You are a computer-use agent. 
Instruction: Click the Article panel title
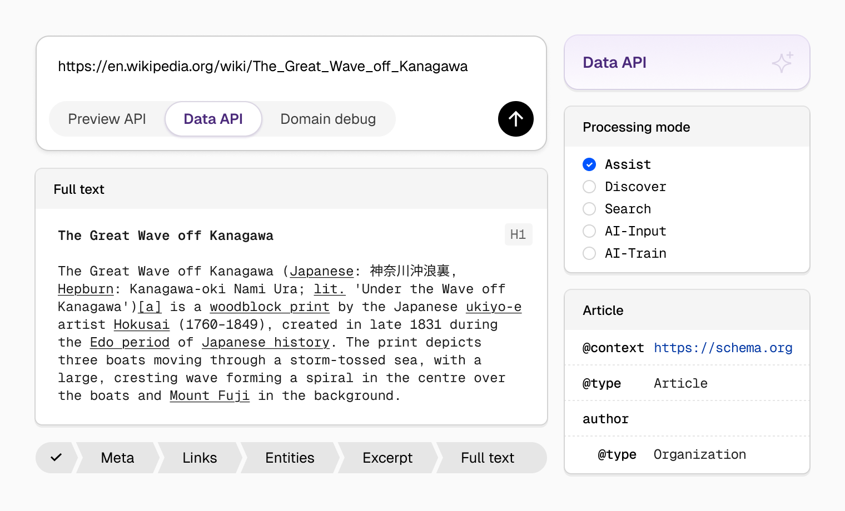(603, 310)
